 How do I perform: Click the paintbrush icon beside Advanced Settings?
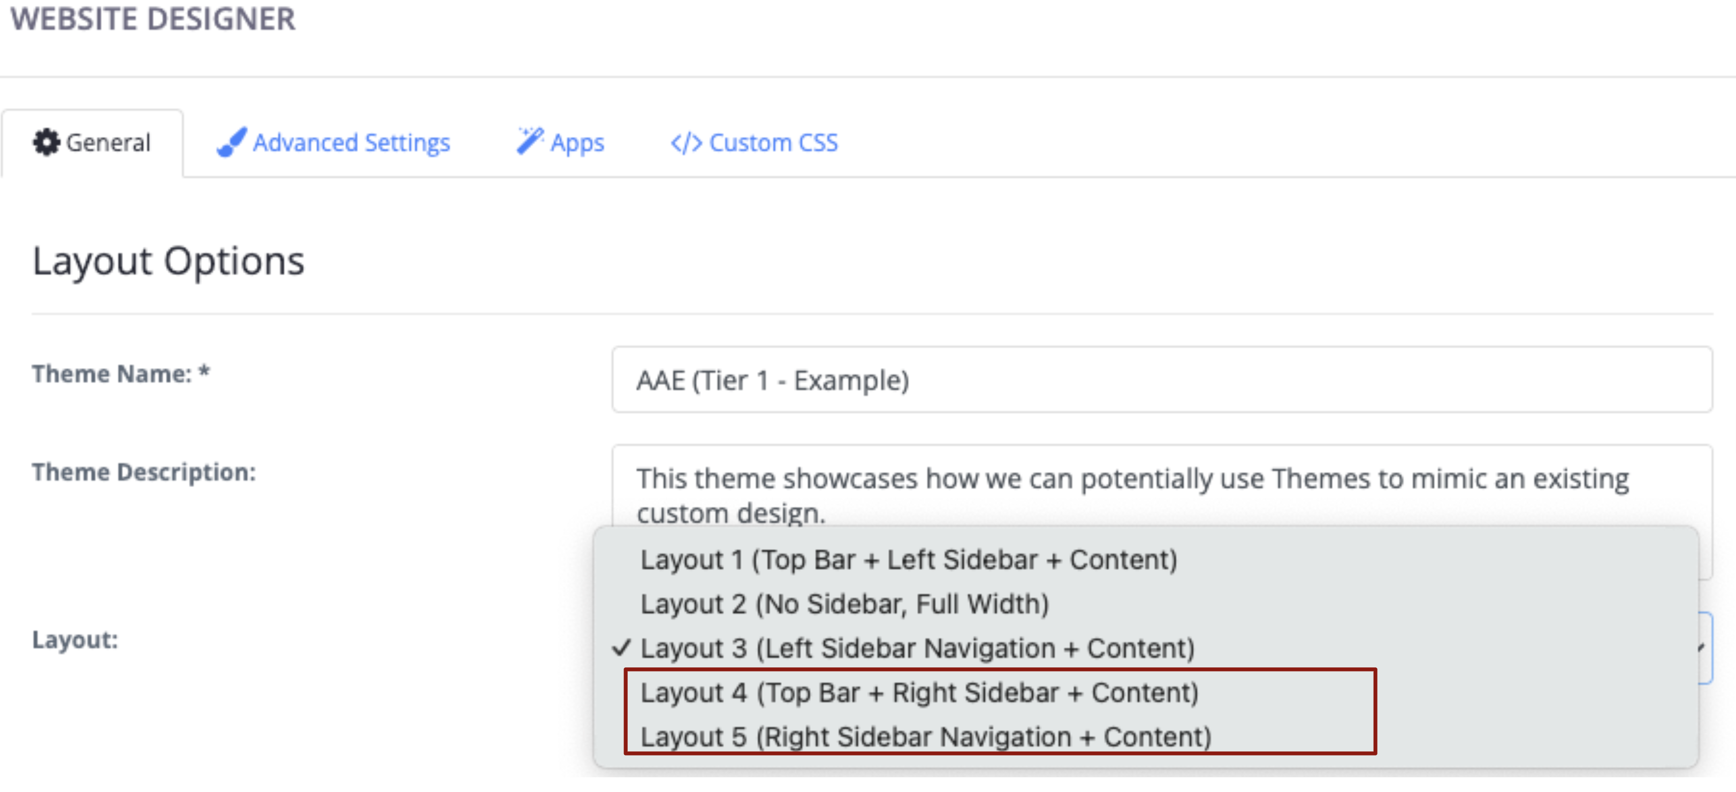tap(232, 141)
